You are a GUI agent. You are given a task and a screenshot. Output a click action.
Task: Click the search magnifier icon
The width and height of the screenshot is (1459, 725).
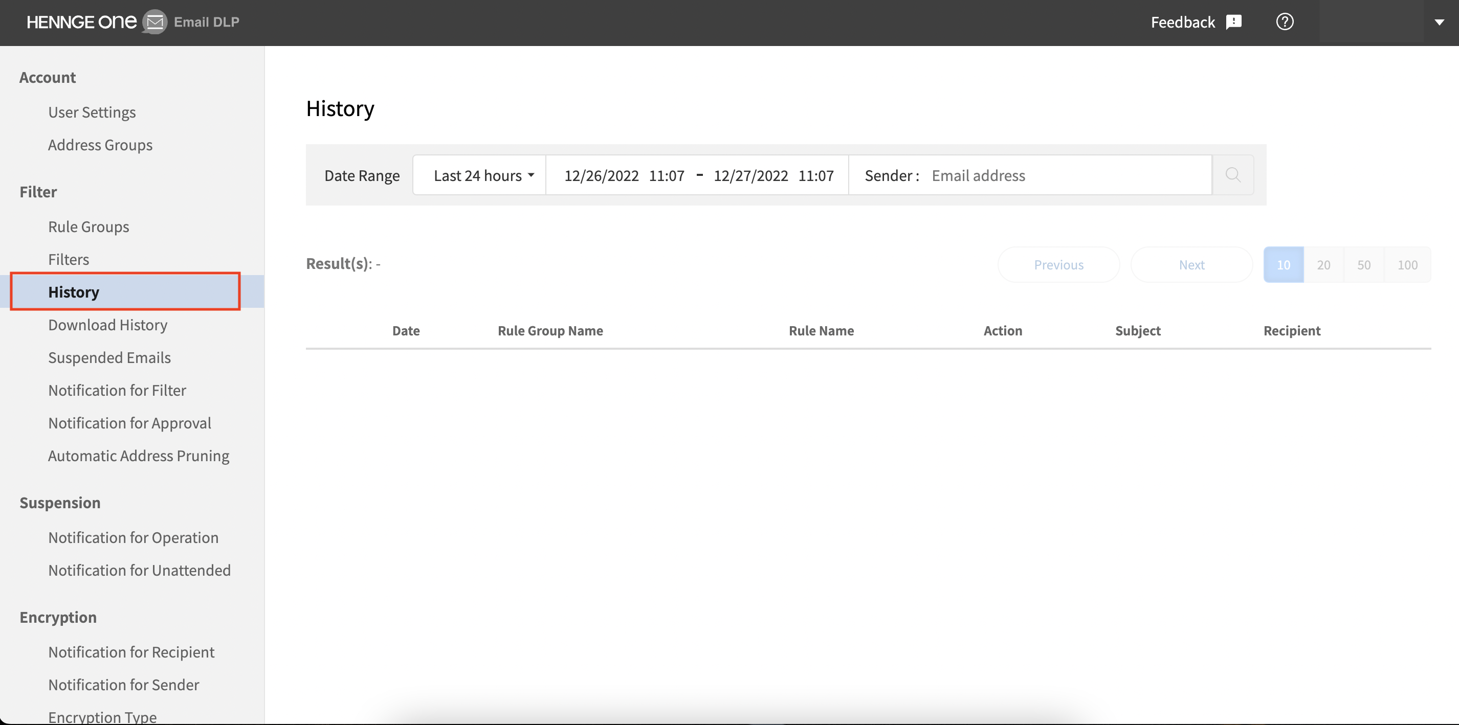coord(1232,175)
